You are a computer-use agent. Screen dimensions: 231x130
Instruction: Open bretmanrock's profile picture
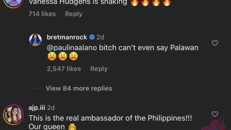point(35,40)
